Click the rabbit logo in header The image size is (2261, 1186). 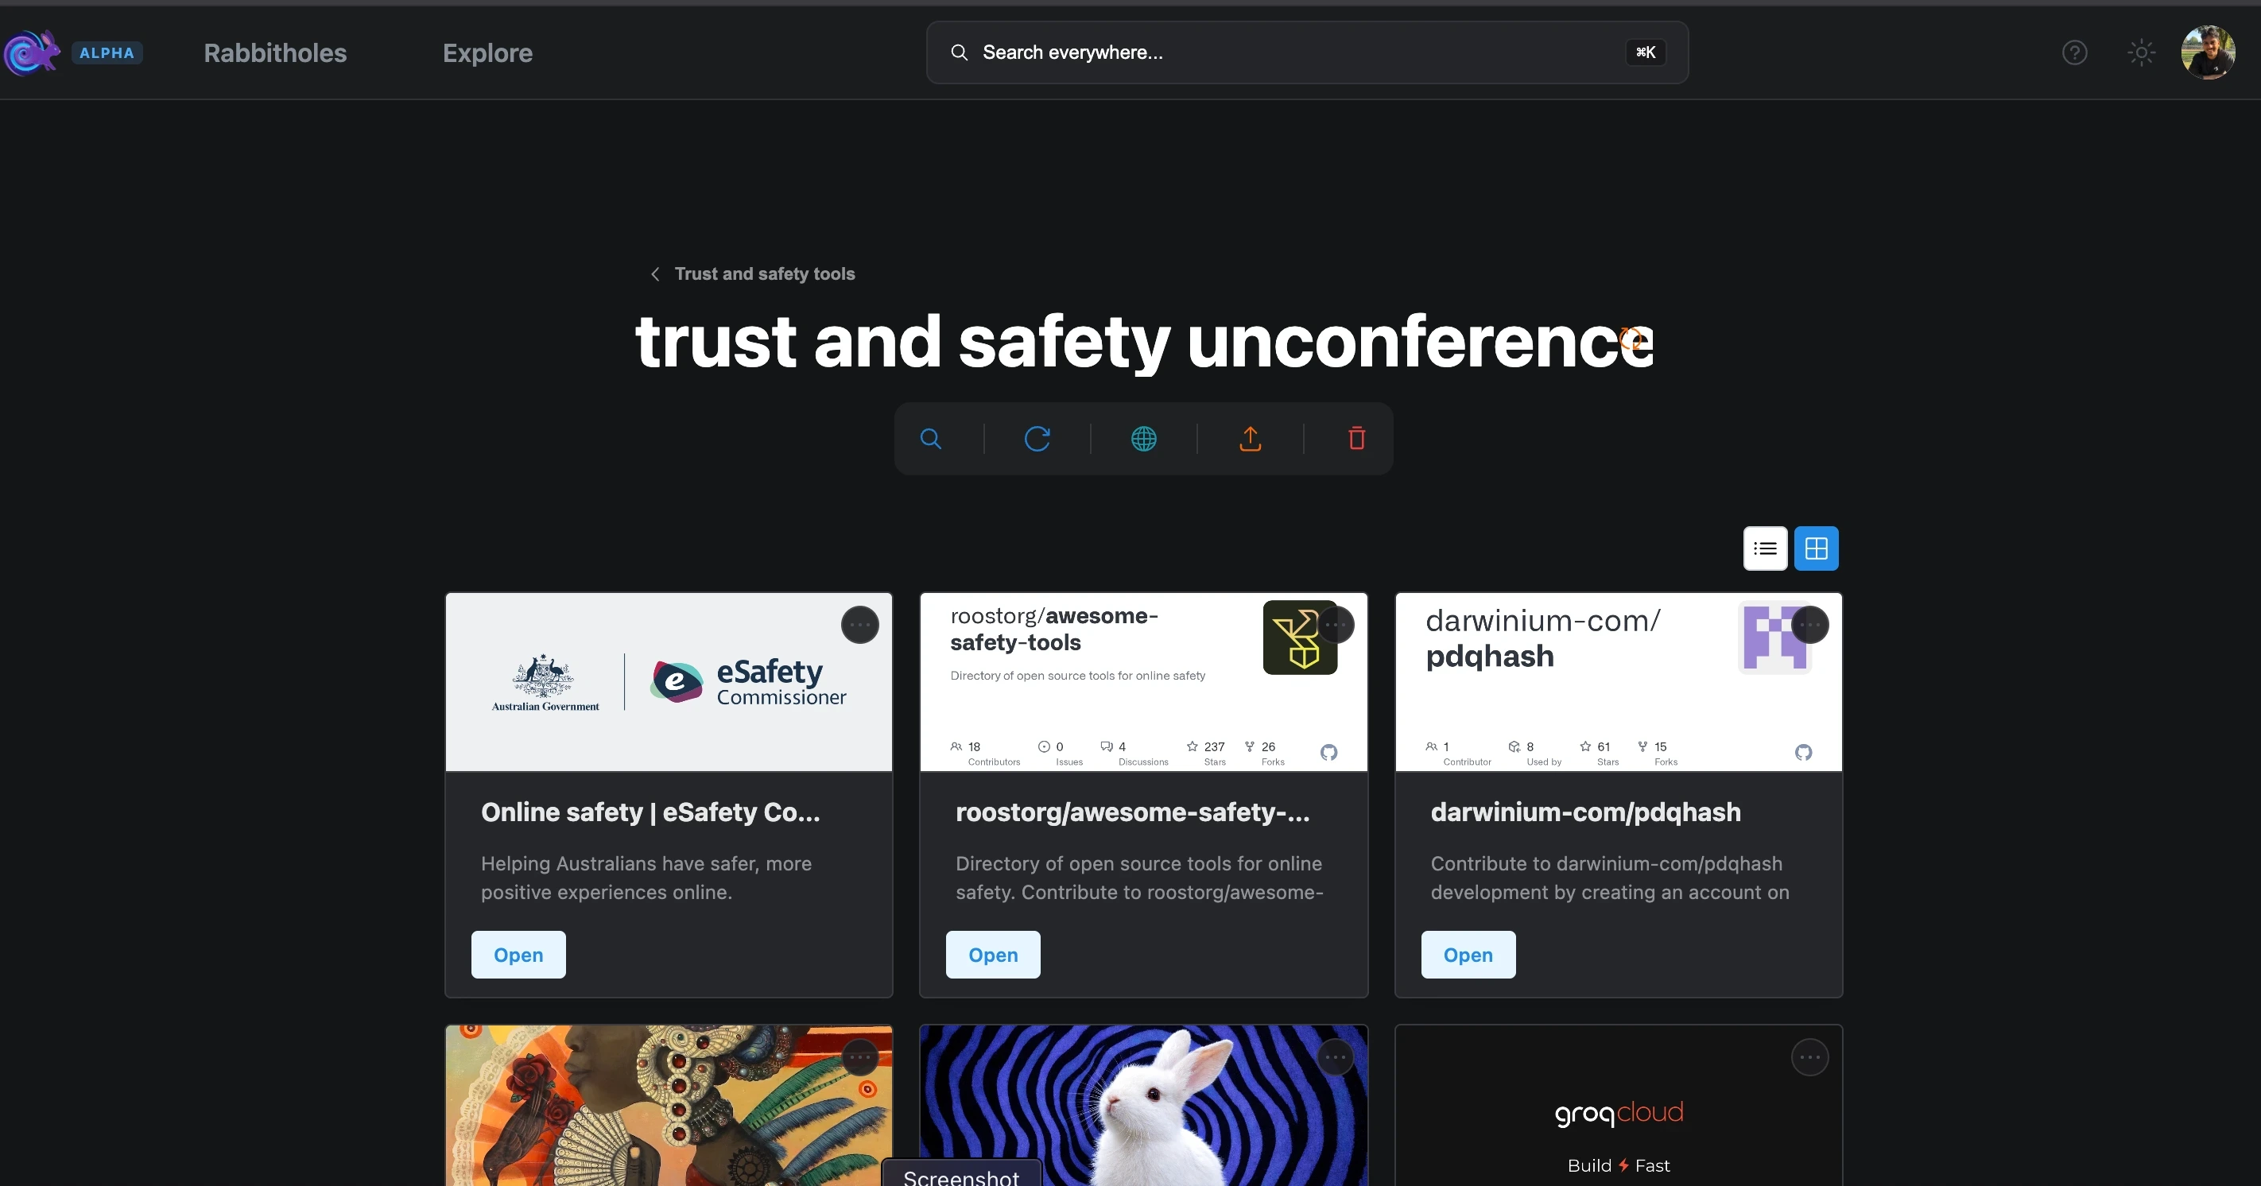[x=32, y=52]
